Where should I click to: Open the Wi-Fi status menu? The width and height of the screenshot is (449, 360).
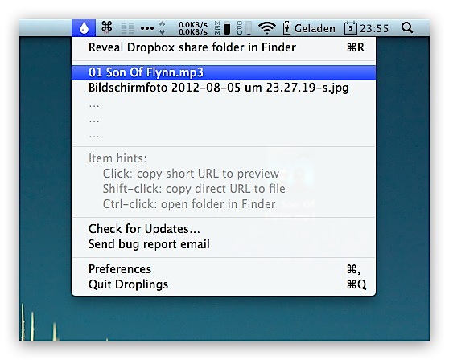tap(267, 28)
